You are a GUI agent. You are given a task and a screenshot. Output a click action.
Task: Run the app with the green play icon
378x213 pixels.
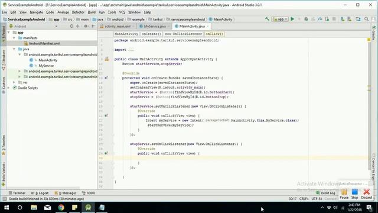[x=292, y=19]
